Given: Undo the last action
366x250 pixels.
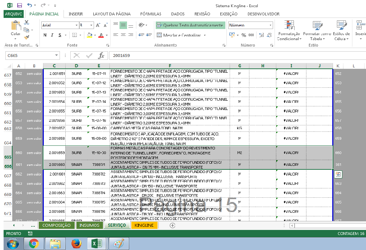Looking at the screenshot, I should 29,5.
